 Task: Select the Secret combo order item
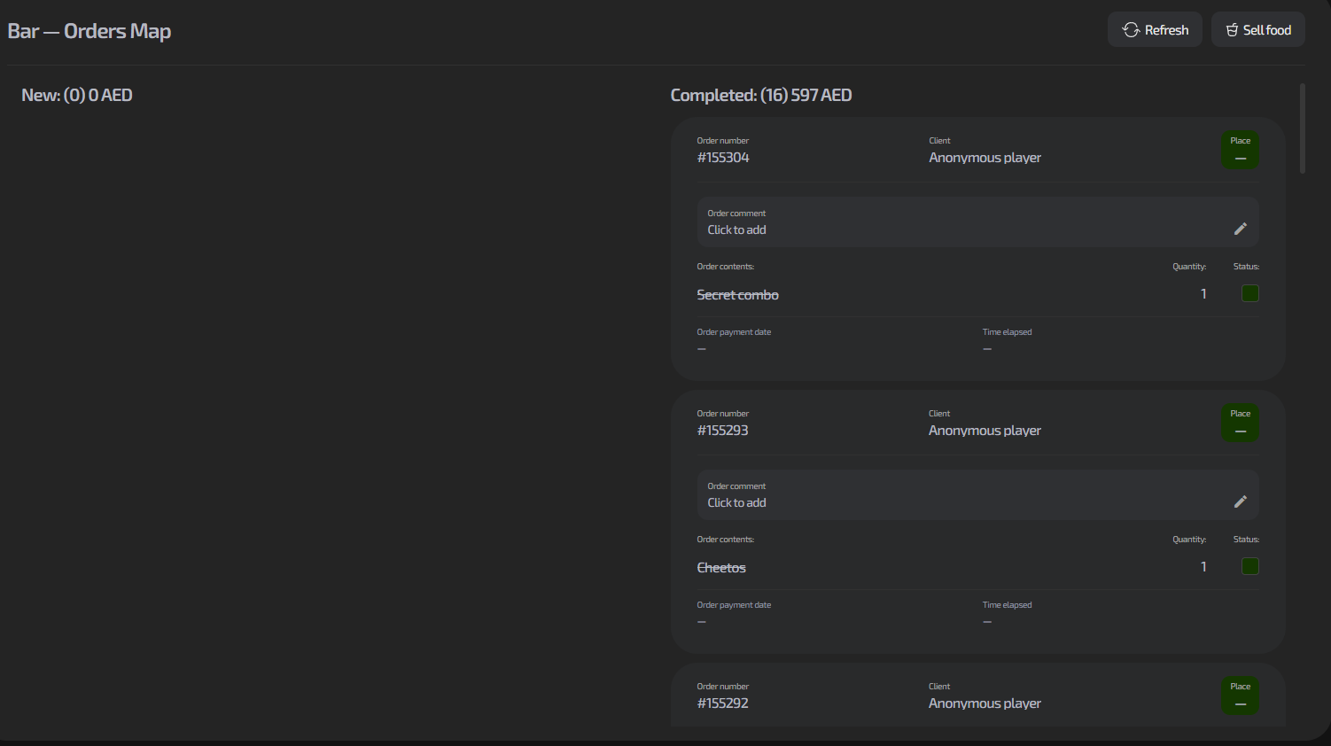tap(737, 295)
